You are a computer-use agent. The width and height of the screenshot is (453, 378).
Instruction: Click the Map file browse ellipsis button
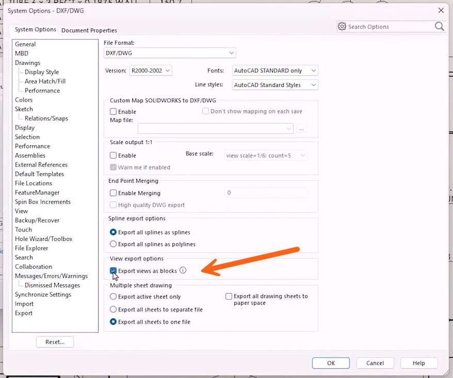click(302, 129)
